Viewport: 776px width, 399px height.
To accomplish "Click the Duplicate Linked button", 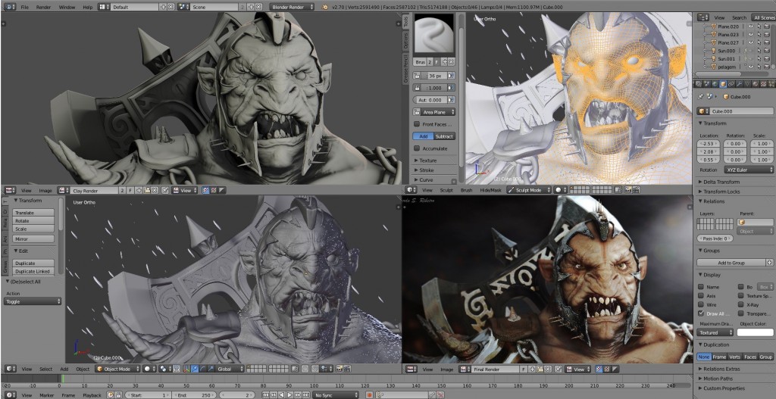I will click(x=33, y=272).
